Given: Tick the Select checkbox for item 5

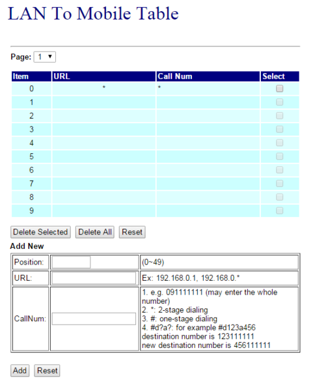Looking at the screenshot, I should coord(279,156).
